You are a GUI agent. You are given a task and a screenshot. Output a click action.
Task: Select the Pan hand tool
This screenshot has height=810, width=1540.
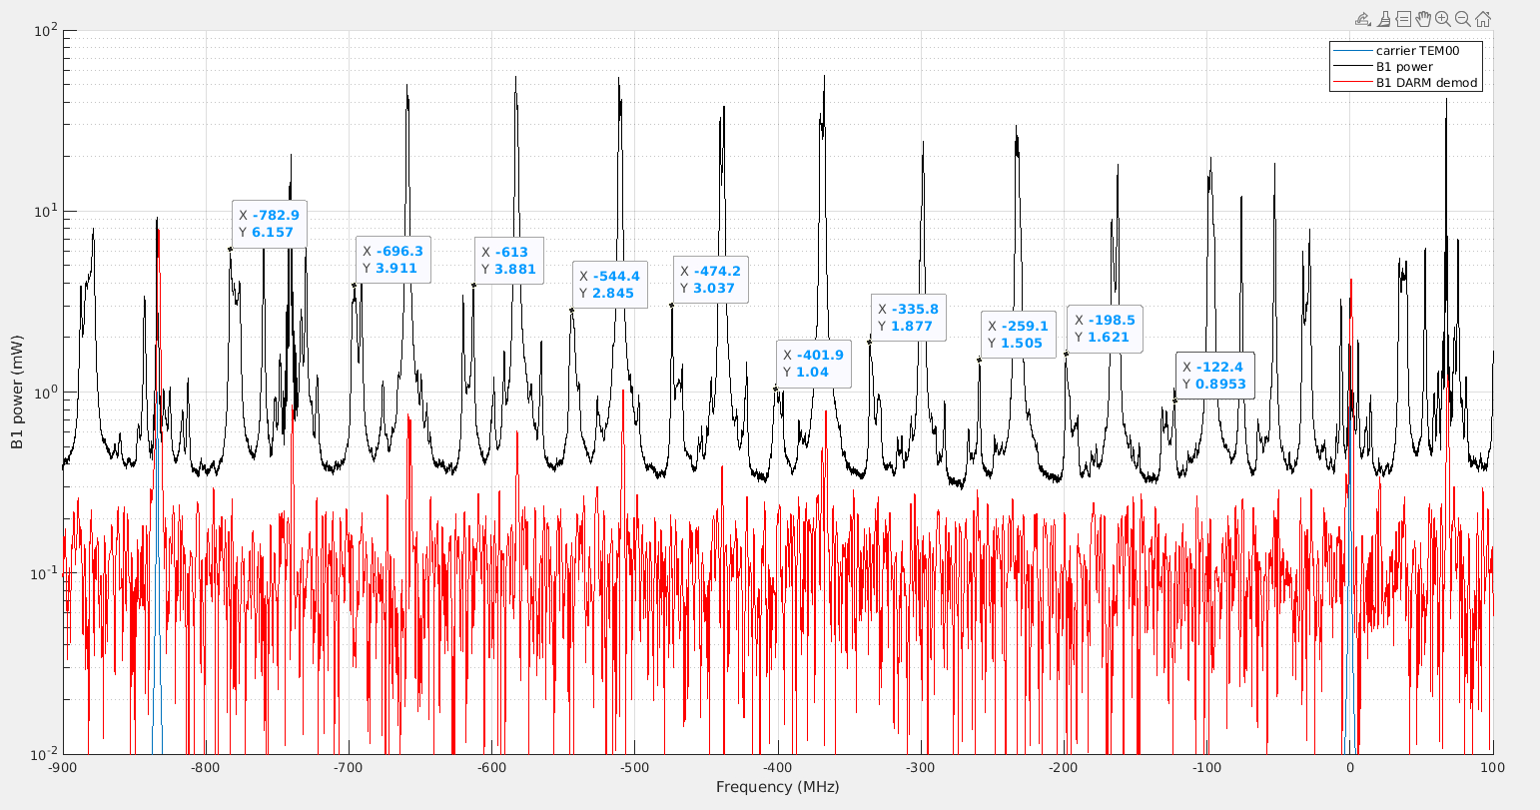pyautogui.click(x=1423, y=19)
